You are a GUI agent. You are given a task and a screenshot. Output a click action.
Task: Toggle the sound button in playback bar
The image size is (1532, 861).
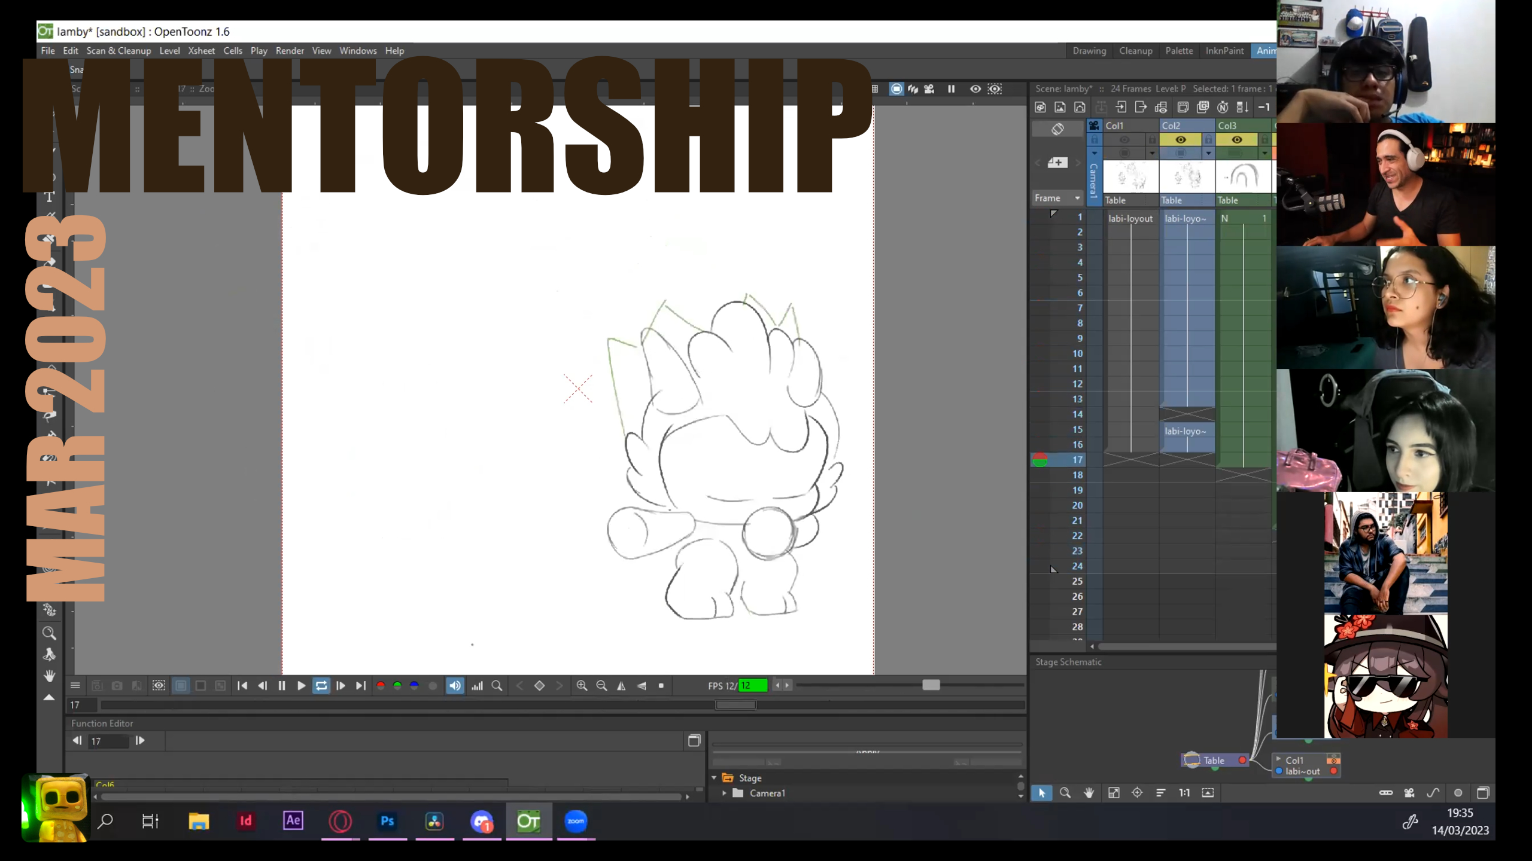click(x=455, y=686)
